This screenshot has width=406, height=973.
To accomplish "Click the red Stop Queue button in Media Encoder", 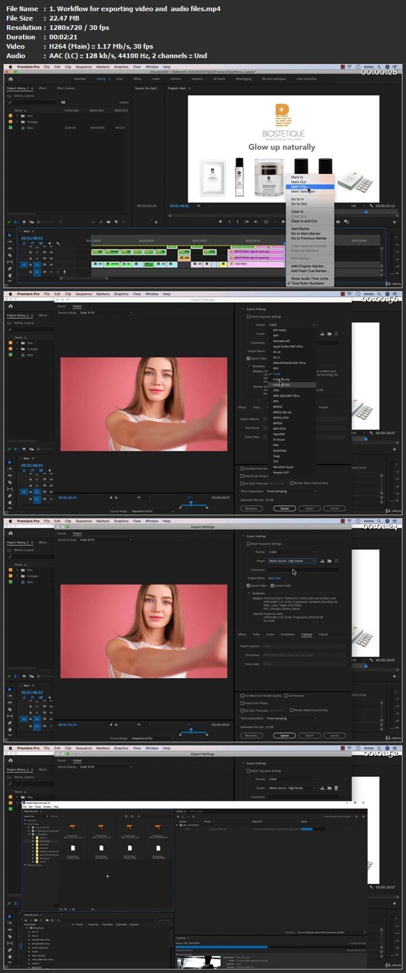I will click(x=356, y=816).
